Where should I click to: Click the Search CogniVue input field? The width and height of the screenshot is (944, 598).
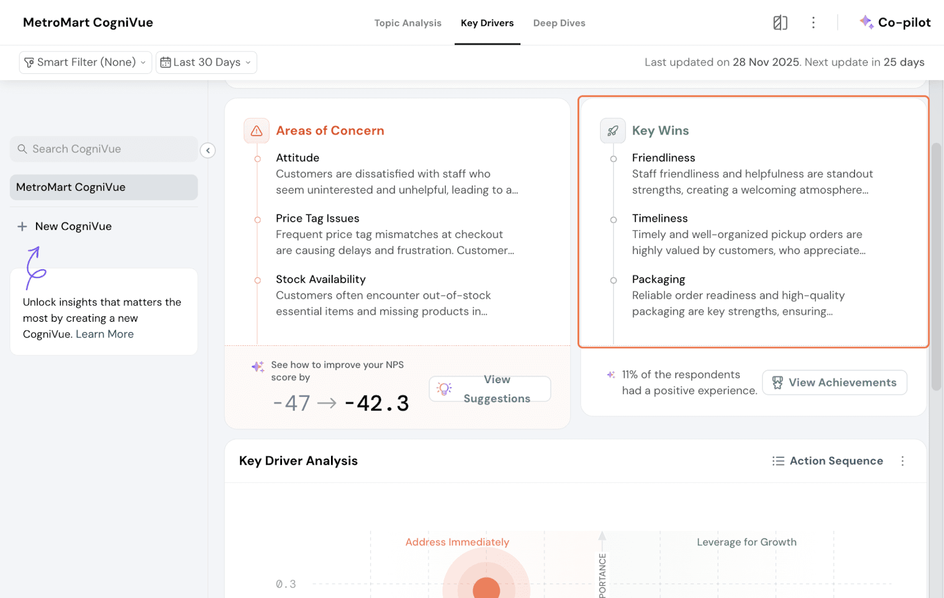point(104,149)
